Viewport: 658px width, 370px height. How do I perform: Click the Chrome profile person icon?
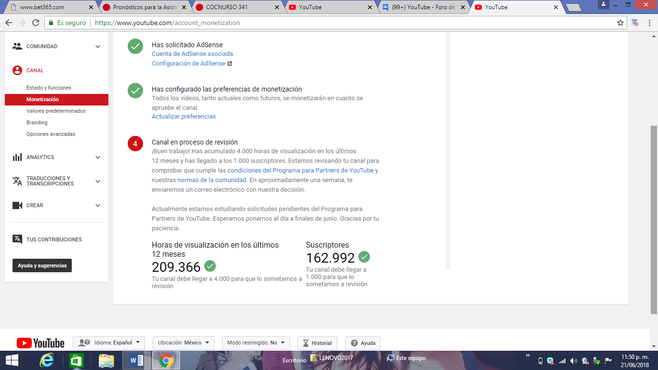[604, 4]
